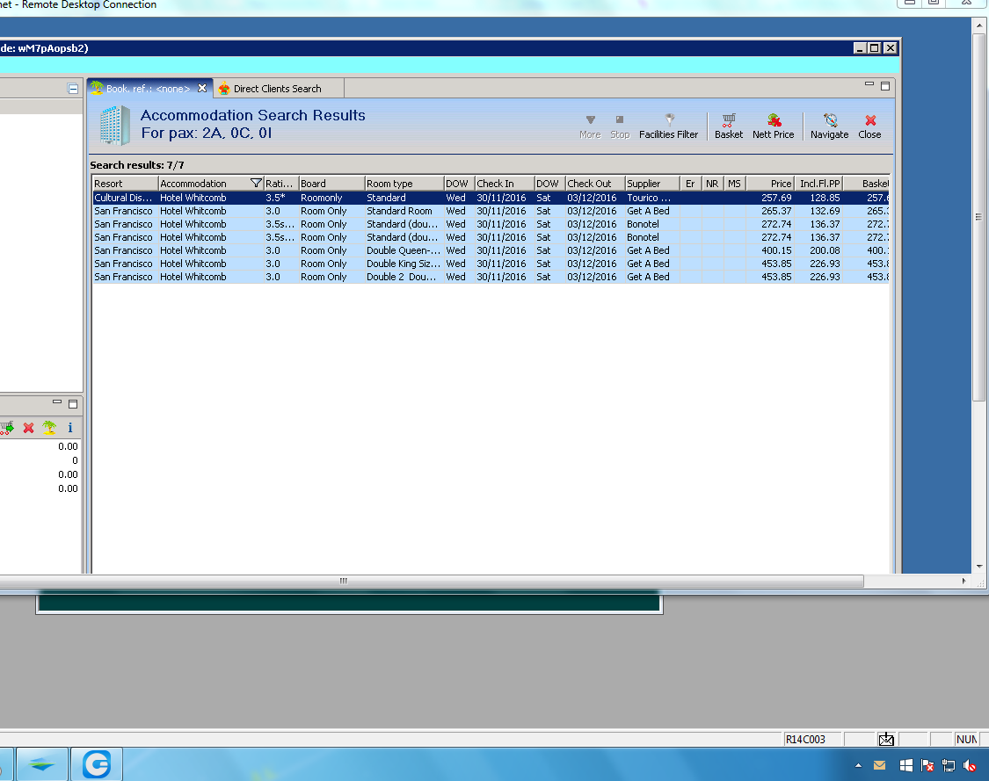Click the NR column header
The width and height of the screenshot is (989, 781).
coord(712,184)
